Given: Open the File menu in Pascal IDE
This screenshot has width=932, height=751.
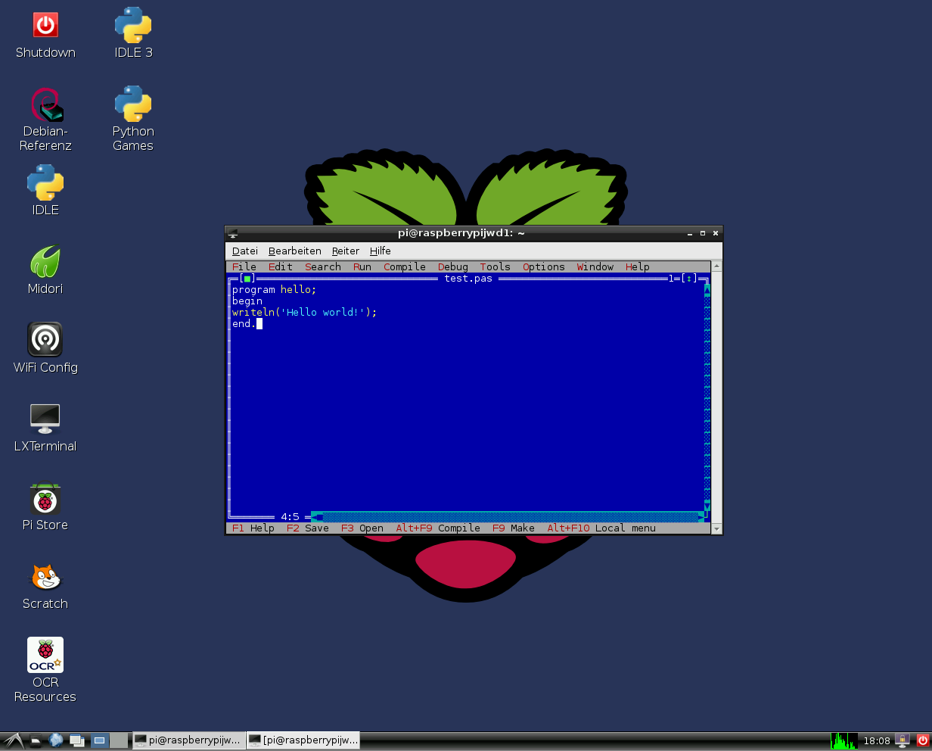Looking at the screenshot, I should [244, 266].
